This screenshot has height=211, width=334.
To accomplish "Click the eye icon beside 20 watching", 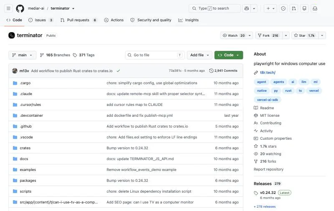I will (x=256, y=154).
